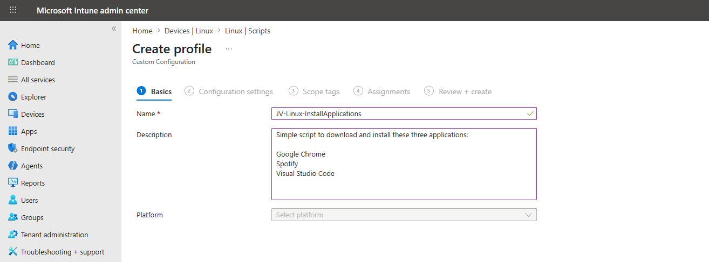This screenshot has height=262, width=709.
Task: Click the Reports icon in sidebar
Action: (13, 183)
